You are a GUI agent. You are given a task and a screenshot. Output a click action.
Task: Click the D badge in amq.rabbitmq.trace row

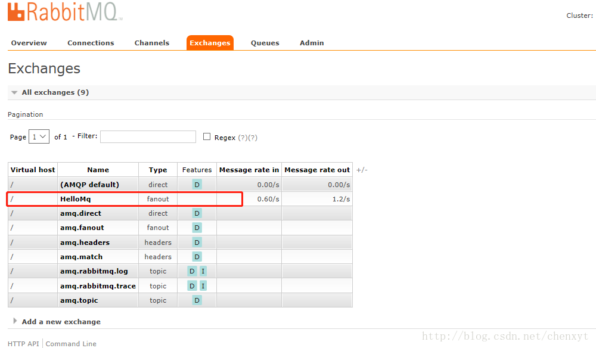[192, 286]
